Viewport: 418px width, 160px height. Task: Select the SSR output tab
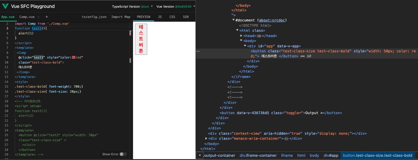[x=186, y=17]
